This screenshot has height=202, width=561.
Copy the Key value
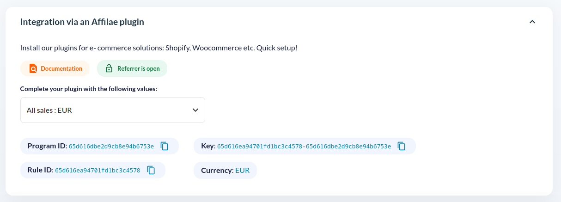click(402, 146)
